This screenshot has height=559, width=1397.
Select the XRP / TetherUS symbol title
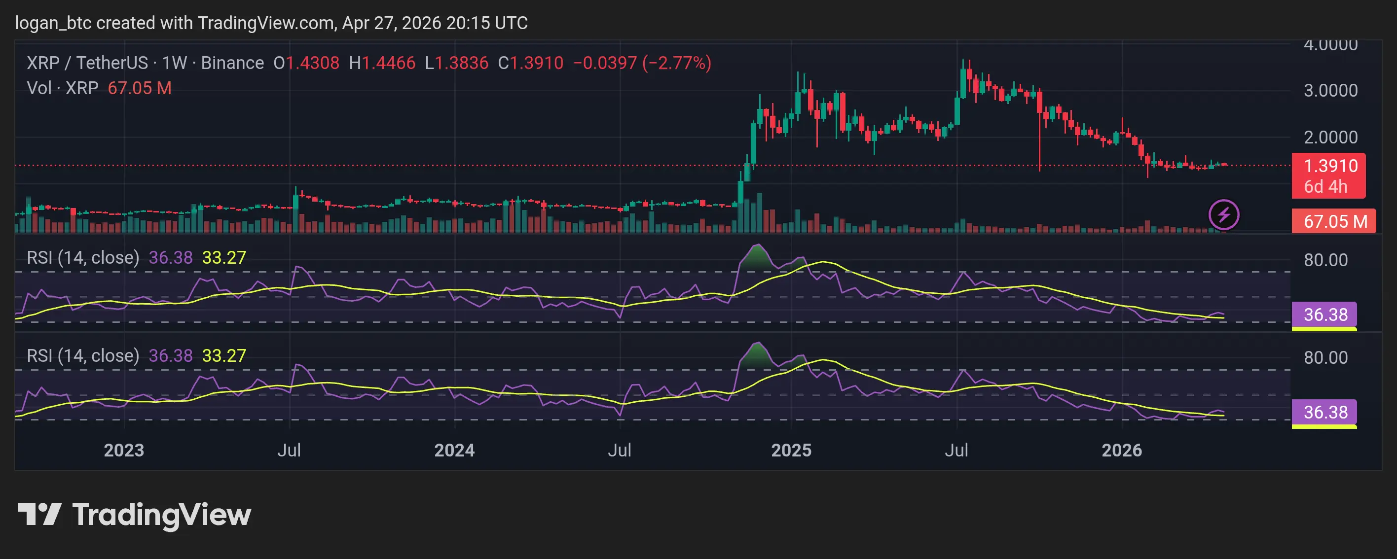87,63
